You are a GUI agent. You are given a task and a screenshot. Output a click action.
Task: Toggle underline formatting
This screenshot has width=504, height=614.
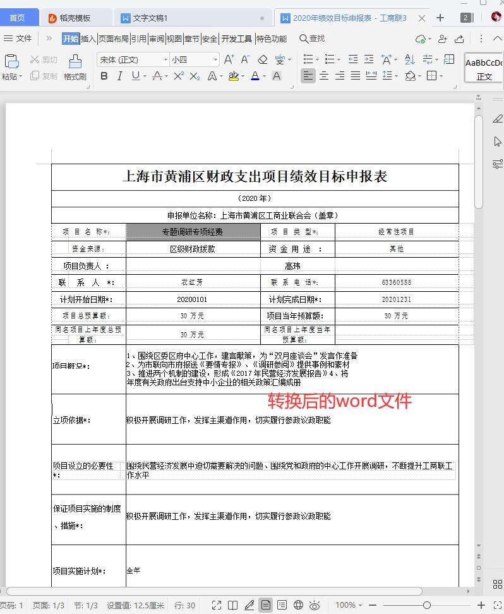[136, 76]
